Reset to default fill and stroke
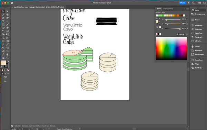Screen dimensions: 207x130 click(2, 67)
